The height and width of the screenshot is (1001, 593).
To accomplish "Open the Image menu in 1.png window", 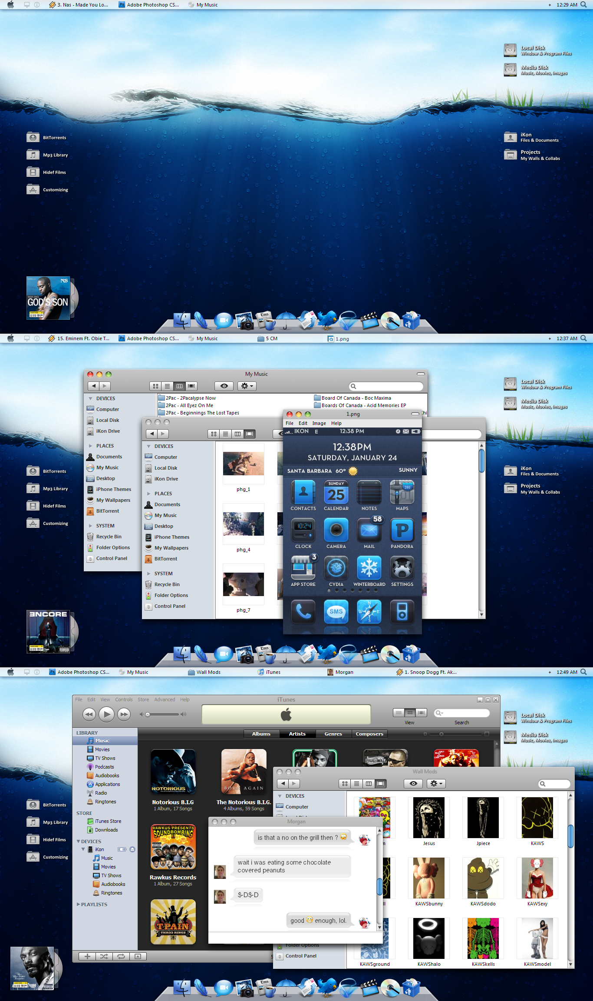I will tap(319, 423).
